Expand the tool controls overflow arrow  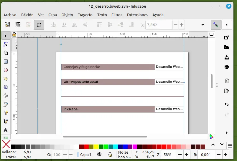pyautogui.click(x=203, y=25)
